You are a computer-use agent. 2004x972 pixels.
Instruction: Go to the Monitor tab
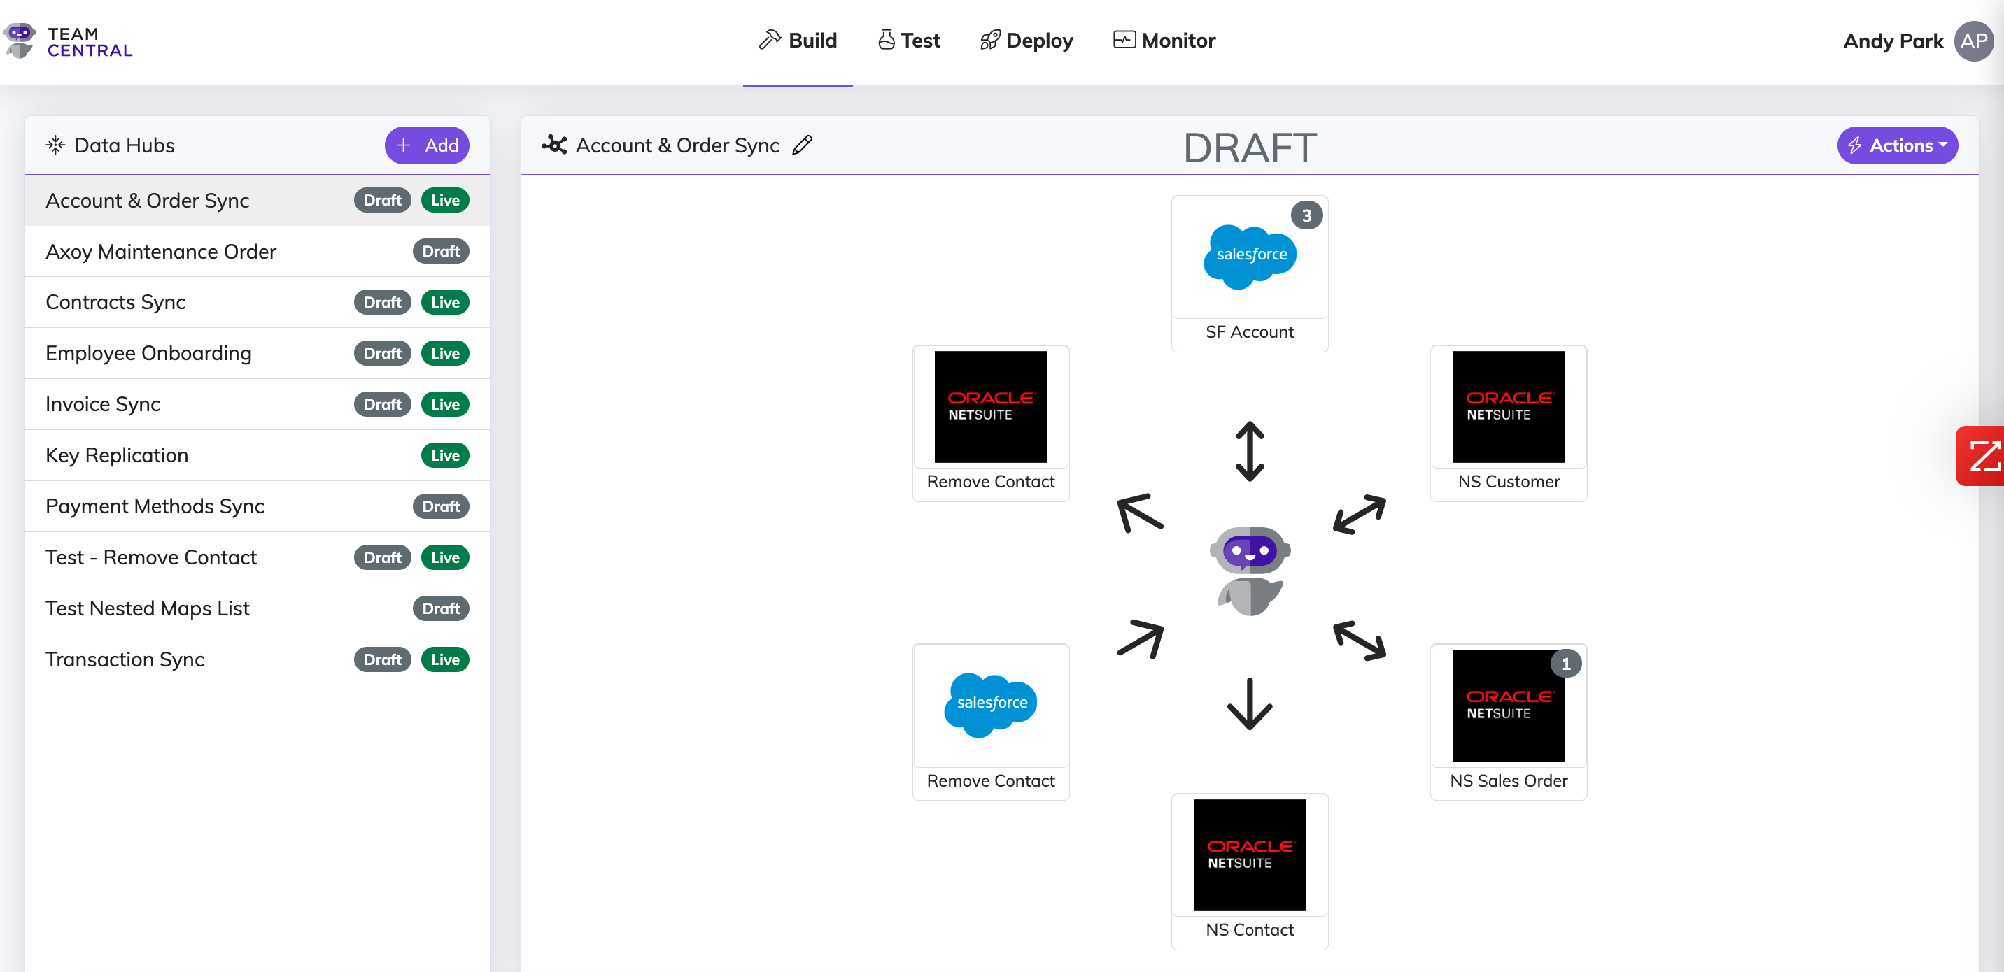point(1164,41)
